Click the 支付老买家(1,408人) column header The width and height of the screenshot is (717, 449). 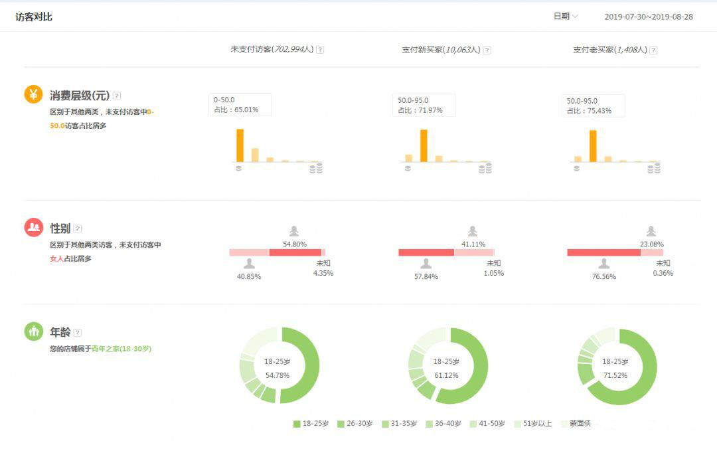click(x=610, y=50)
